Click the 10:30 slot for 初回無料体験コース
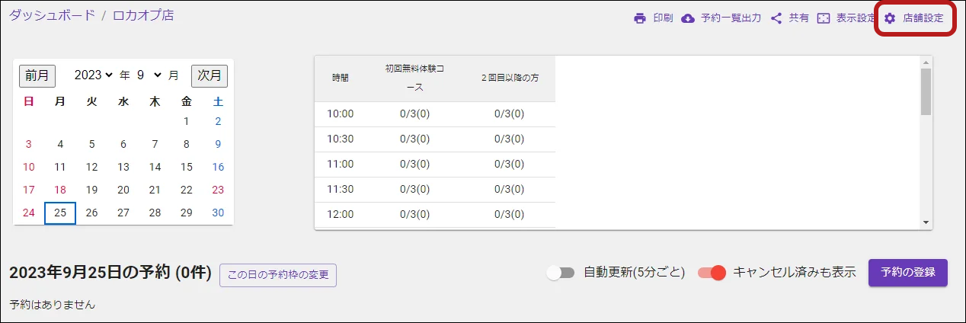966x323 pixels. tap(414, 139)
